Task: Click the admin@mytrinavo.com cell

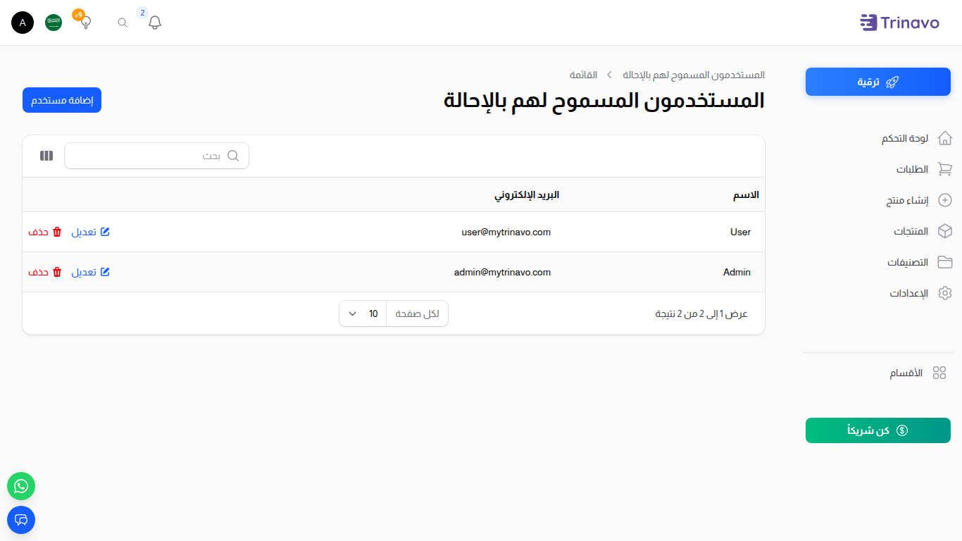Action: [502, 272]
